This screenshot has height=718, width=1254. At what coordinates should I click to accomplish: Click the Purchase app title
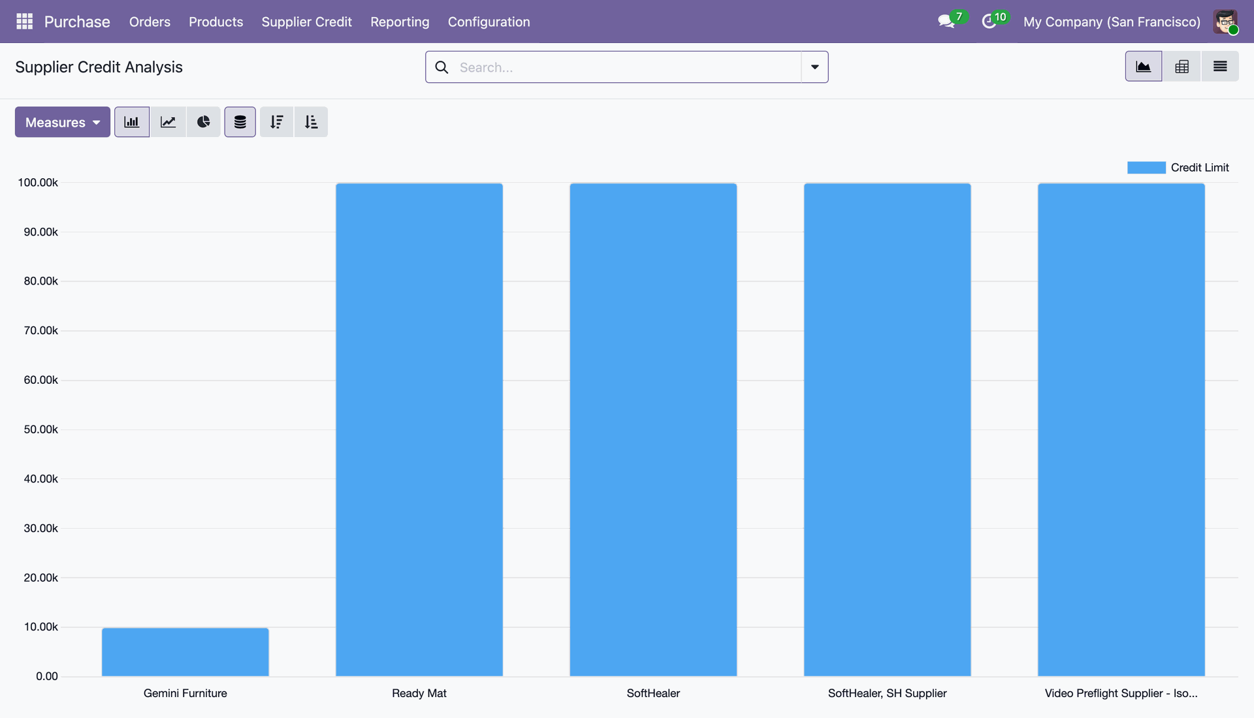[77, 22]
